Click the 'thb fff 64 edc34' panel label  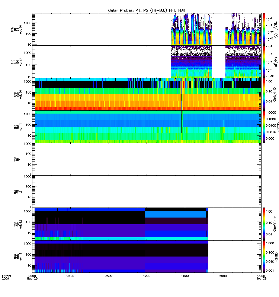[x=16, y=29]
